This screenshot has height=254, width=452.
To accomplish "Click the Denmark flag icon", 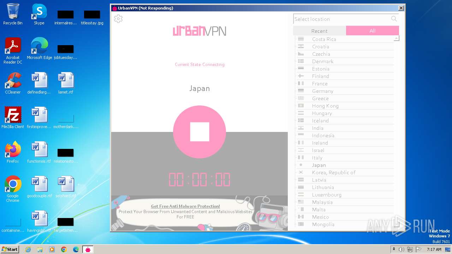I will 301,61.
